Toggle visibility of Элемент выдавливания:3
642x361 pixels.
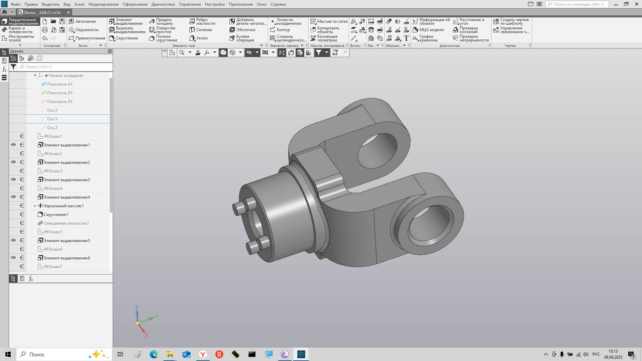(x=13, y=180)
